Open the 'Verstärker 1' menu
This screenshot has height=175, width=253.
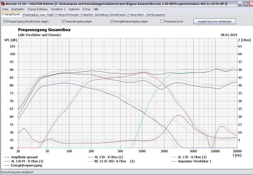tap(58, 9)
